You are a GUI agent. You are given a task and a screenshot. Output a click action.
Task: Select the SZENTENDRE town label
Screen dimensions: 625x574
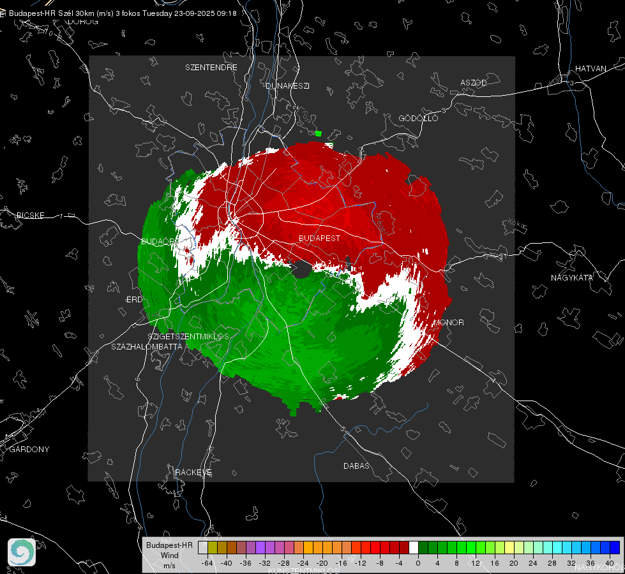211,68
